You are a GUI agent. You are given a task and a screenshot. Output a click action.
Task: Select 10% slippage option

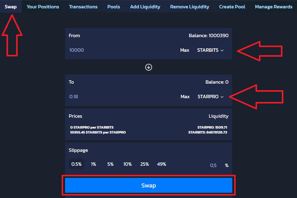[x=128, y=164]
